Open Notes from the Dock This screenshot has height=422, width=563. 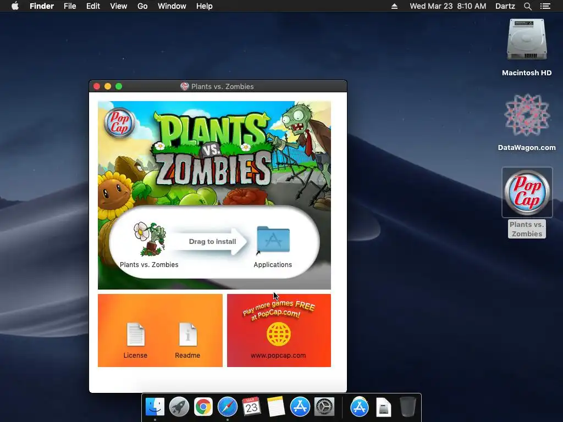(276, 407)
